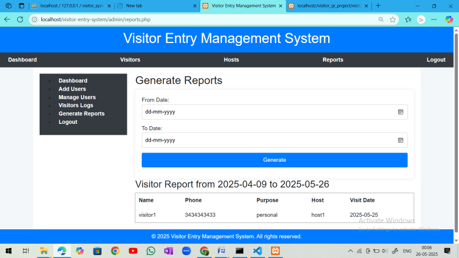The width and height of the screenshot is (459, 258).
Task: Open the browser profile avatar
Action: (x=421, y=19)
